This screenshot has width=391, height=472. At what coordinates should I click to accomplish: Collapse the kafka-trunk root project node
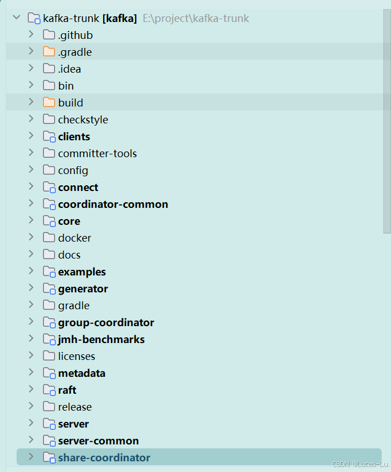[x=16, y=17]
